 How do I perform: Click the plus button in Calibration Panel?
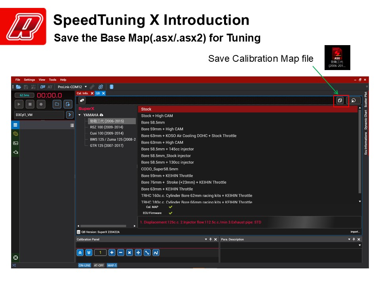point(112,253)
